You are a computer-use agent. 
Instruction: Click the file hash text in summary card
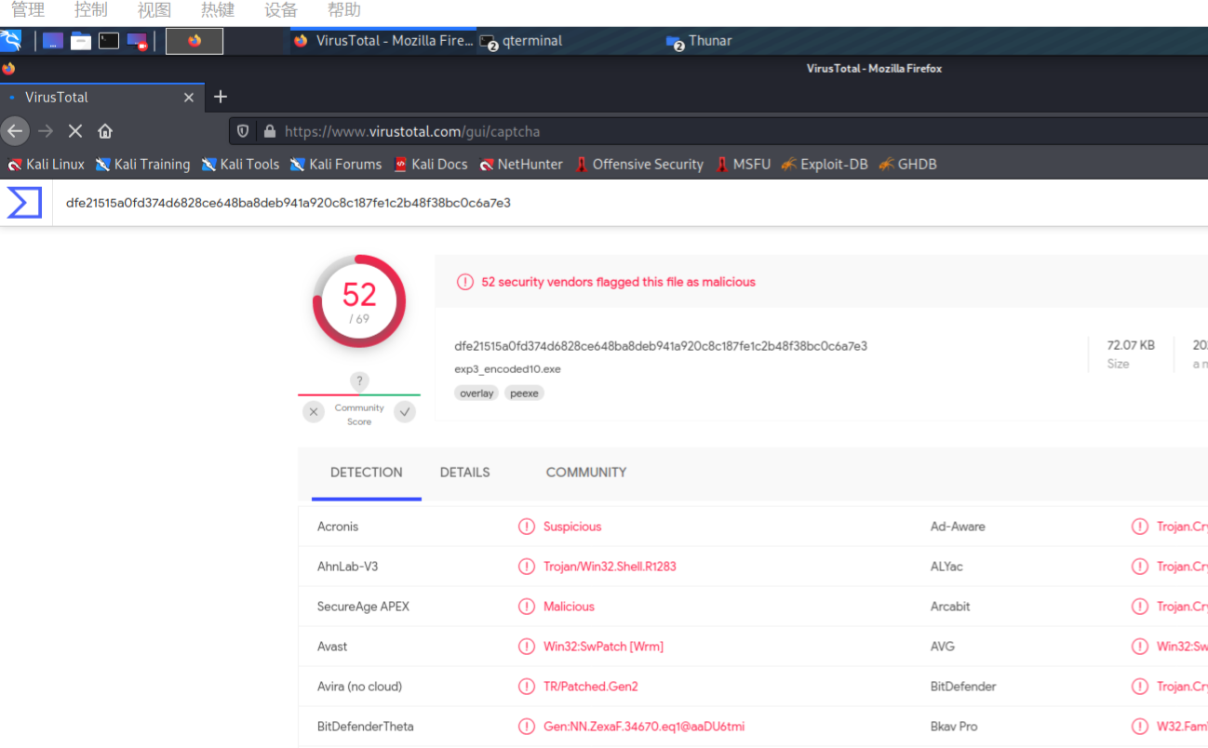click(x=661, y=346)
